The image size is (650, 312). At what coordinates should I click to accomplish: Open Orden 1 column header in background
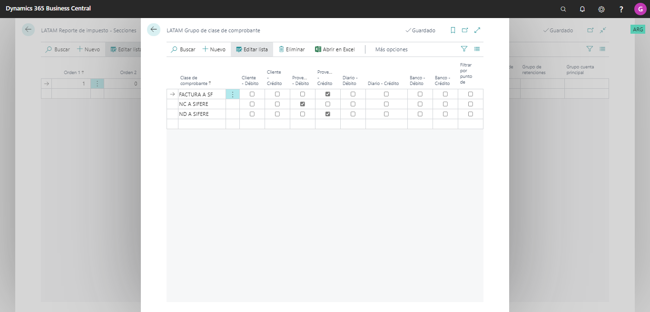click(74, 73)
